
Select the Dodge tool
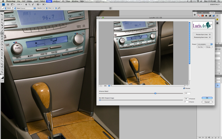tap(2, 50)
